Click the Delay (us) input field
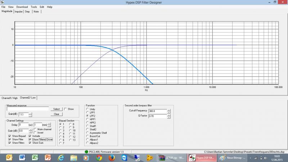Image resolution: width=288 pixels, height=162 pixels. 23,125
